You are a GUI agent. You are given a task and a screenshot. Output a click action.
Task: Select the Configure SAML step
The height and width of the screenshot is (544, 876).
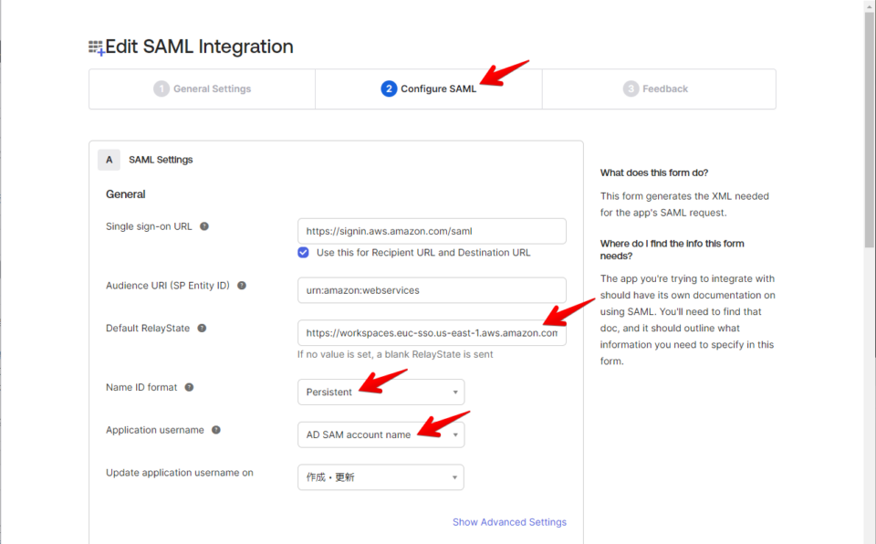click(x=429, y=89)
